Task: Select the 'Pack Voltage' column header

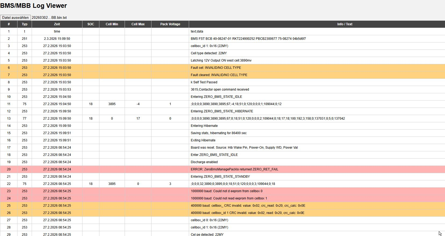Action: (x=170, y=24)
